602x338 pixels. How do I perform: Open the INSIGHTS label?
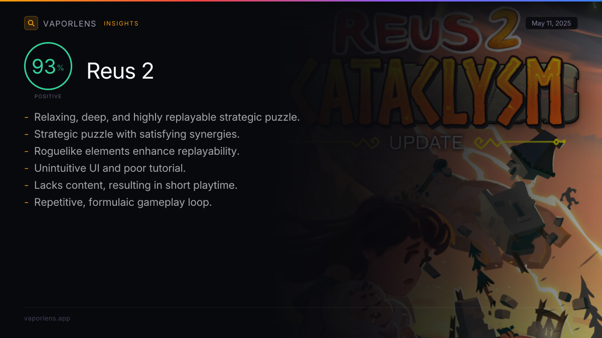(121, 24)
